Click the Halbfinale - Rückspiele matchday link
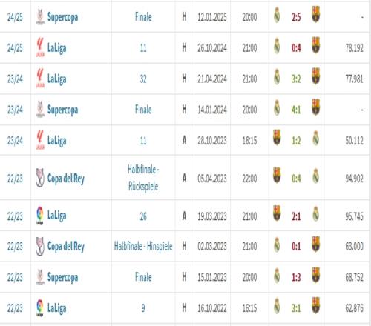Image resolution: width=371 pixels, height=326 pixels. (143, 178)
